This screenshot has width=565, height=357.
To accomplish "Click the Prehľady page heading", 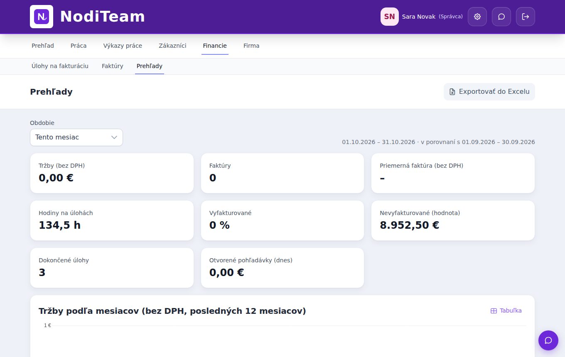I will coord(51,92).
